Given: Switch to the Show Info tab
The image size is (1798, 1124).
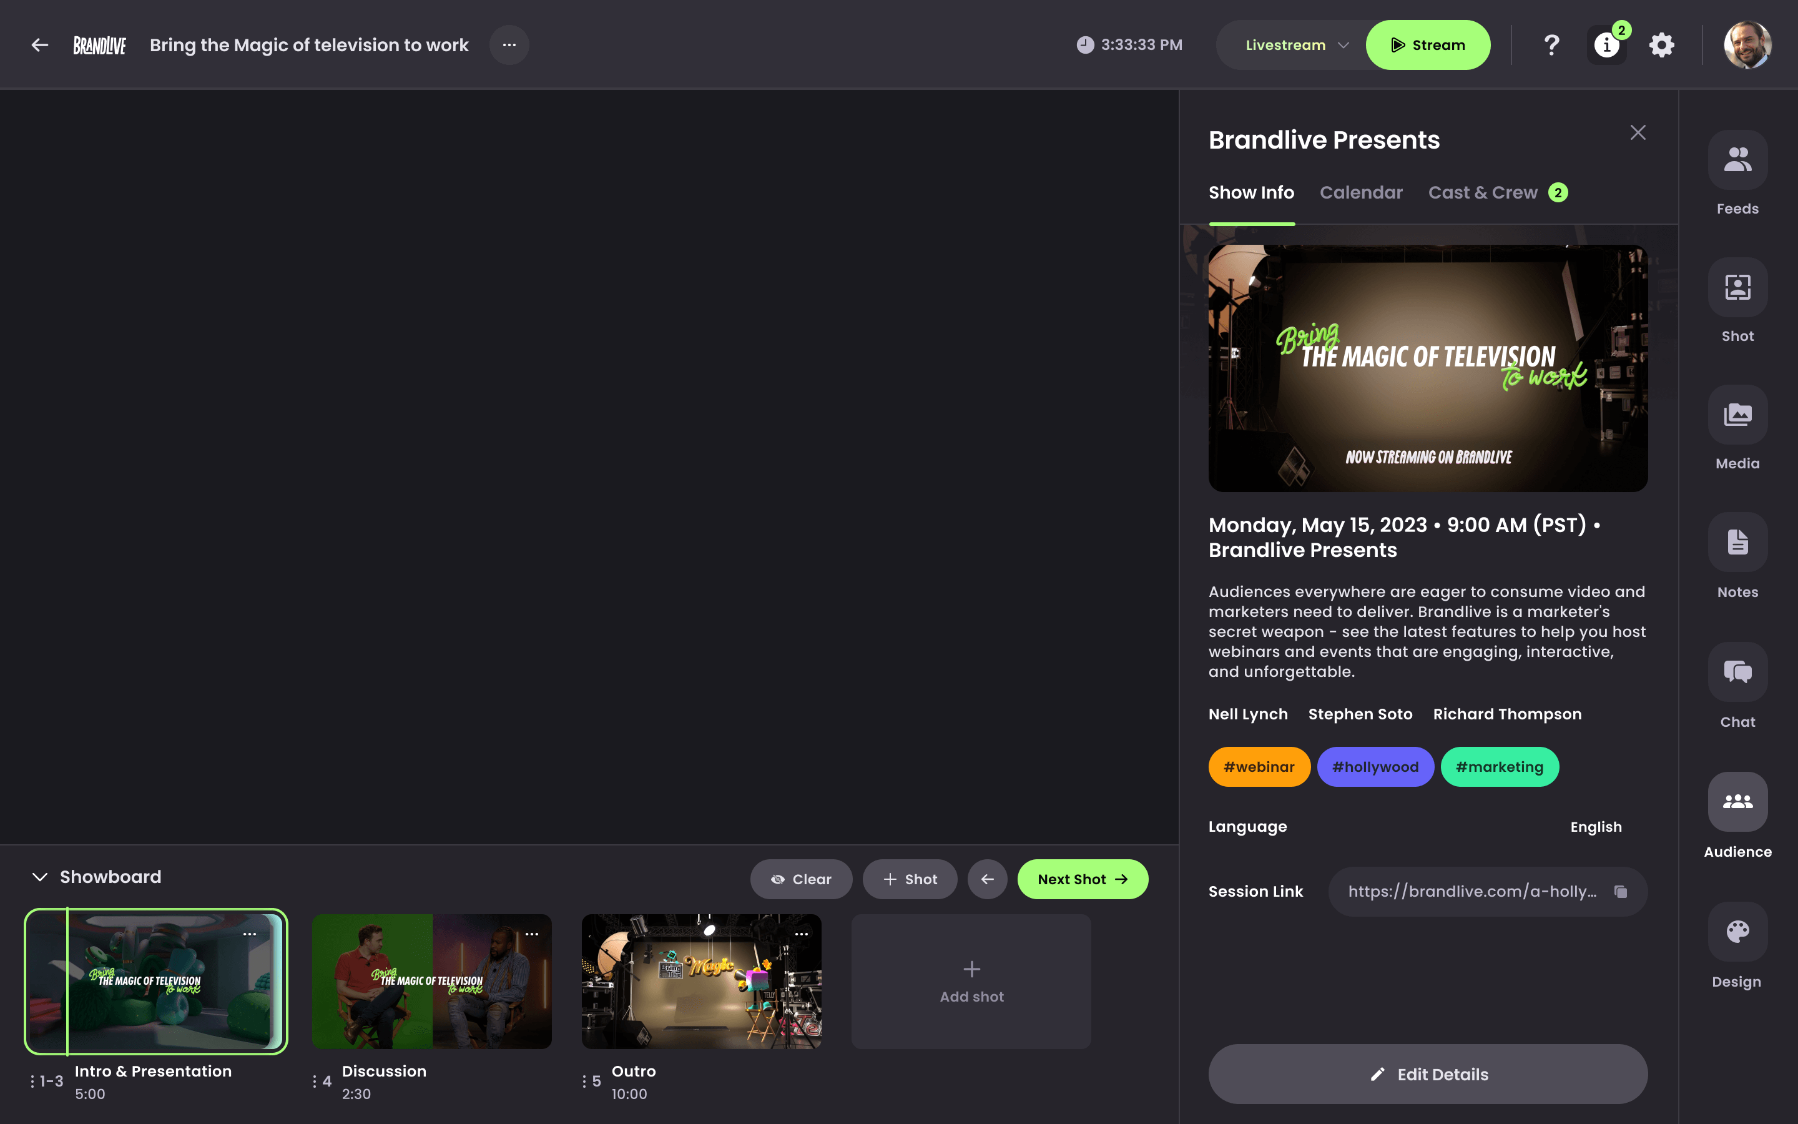Looking at the screenshot, I should click(1251, 194).
